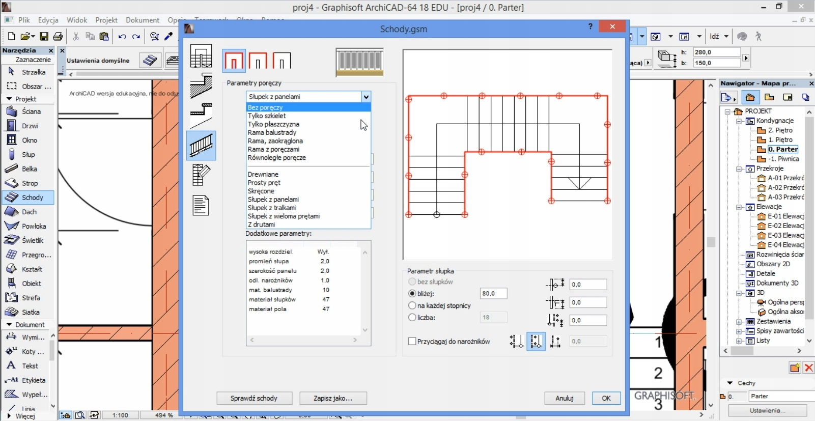Undo the last action
This screenshot has width=815, height=421.
coord(122,36)
